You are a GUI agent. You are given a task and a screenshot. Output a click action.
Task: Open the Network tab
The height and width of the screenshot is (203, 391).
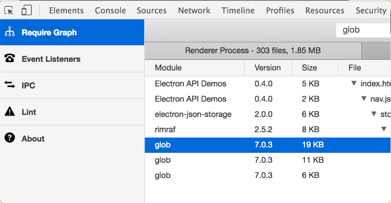pyautogui.click(x=194, y=11)
